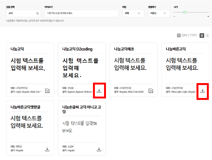Open the 나눔바른고딕옛한글 font title
The image size is (212, 160).
coord(26,107)
